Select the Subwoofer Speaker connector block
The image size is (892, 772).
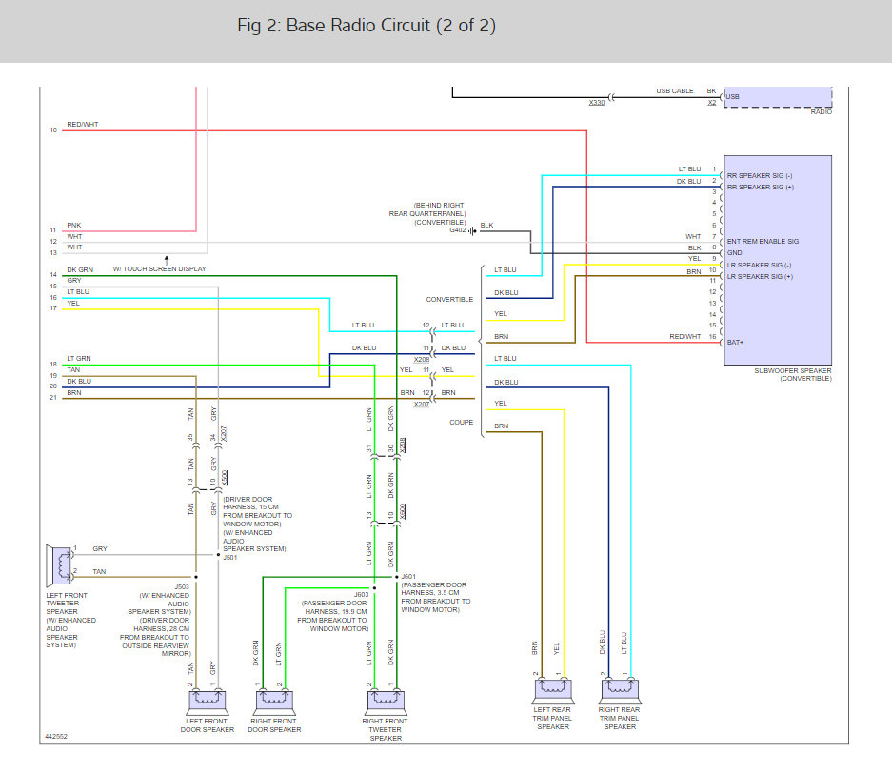[x=778, y=260]
